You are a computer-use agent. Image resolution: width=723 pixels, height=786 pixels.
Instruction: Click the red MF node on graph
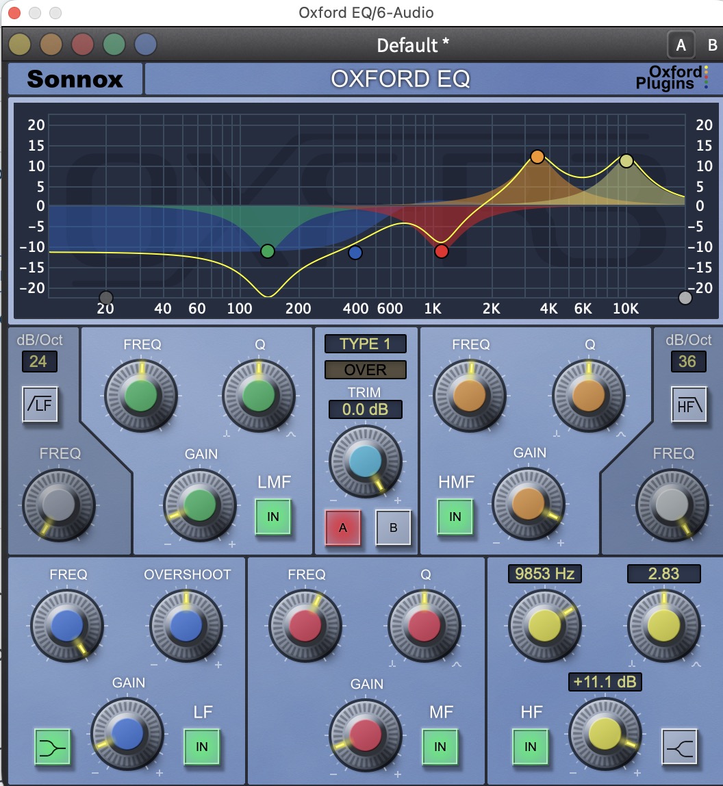tap(441, 251)
